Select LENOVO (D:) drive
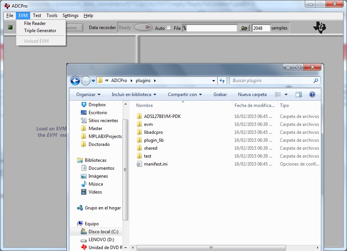Viewport: 347px width, 251px height. point(101,240)
